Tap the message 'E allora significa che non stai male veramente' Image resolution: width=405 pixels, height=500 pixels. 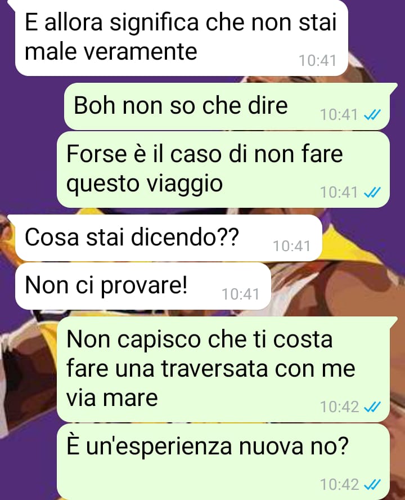[x=181, y=38]
